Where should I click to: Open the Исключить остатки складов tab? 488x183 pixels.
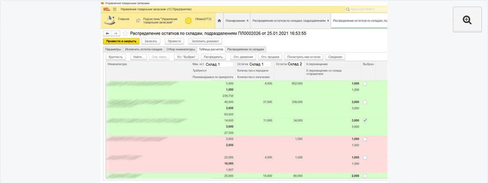click(x=143, y=50)
